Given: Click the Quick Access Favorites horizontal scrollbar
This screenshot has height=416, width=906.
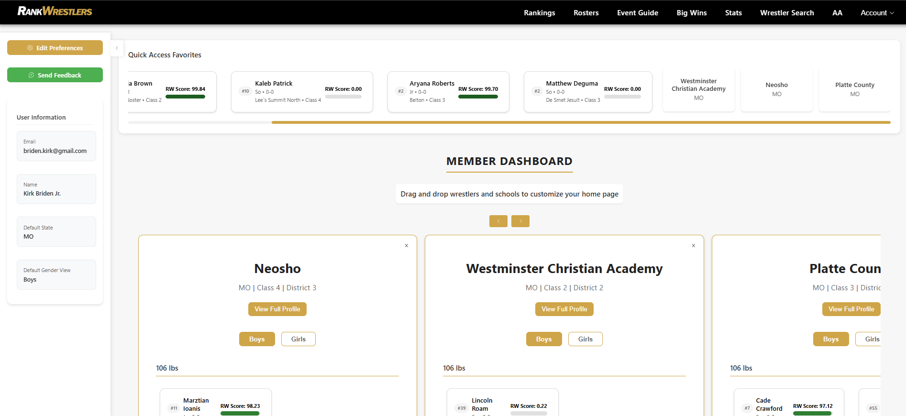Looking at the screenshot, I should (581, 122).
